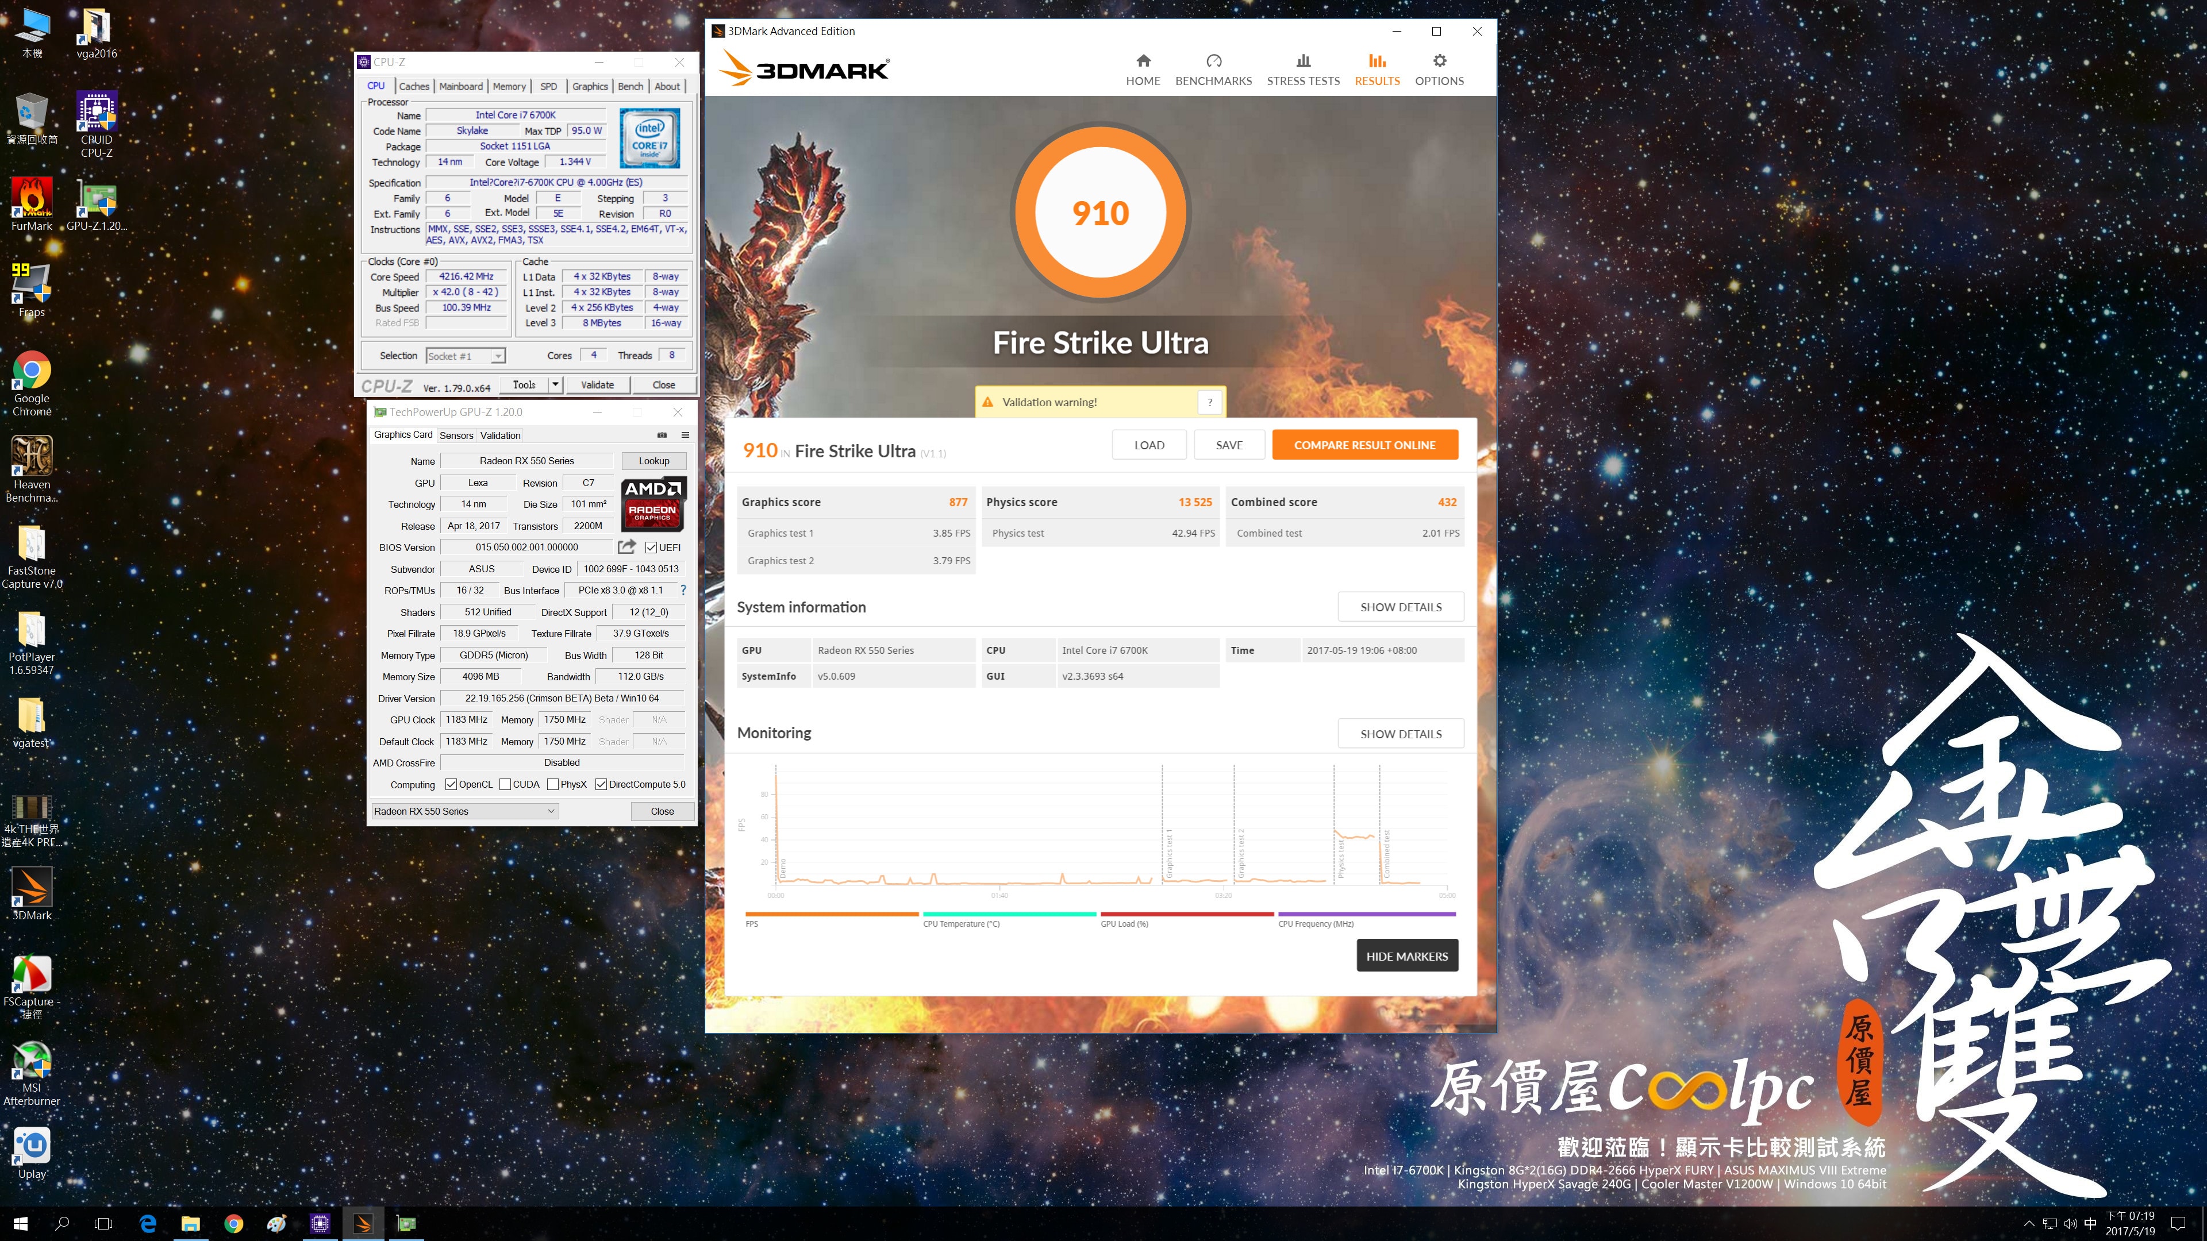Click the validation warning help question mark
The height and width of the screenshot is (1241, 2207).
point(1210,402)
